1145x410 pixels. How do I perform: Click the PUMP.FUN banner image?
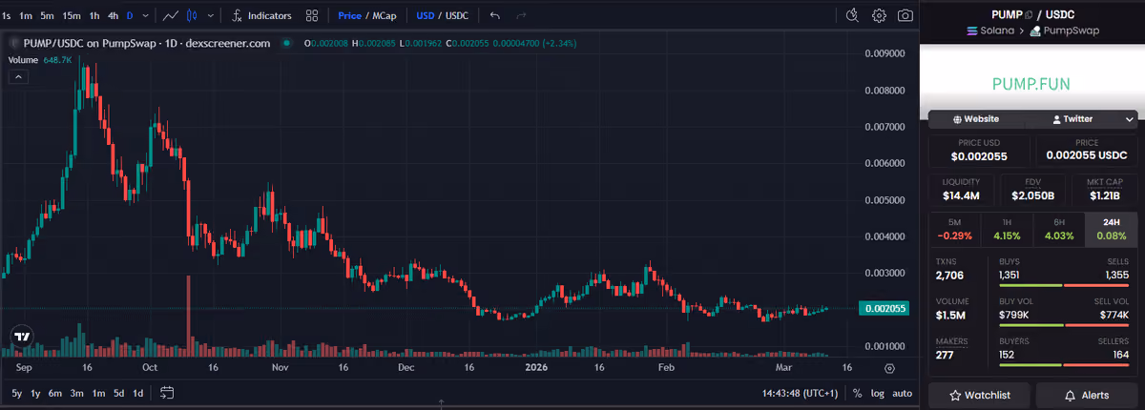(x=1032, y=84)
